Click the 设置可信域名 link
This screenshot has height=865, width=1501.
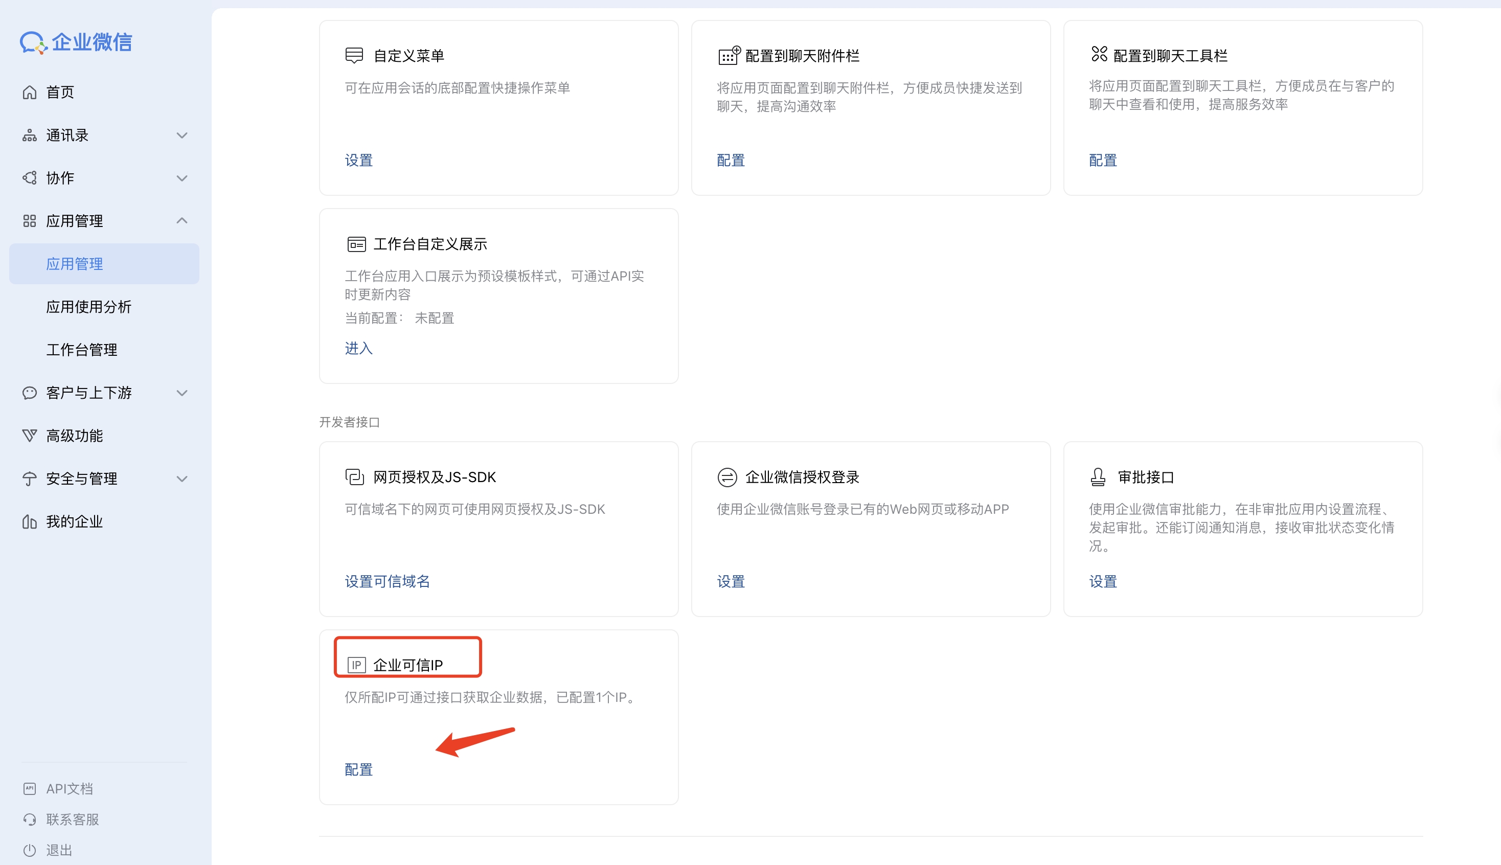tap(388, 581)
